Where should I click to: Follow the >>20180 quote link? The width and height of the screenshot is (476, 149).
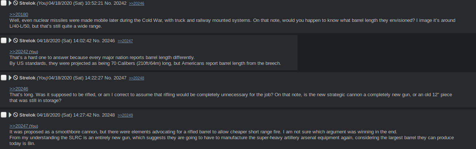[19, 15]
